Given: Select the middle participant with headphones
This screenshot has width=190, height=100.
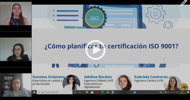Looking at the screenshot, I should pos(16,49).
